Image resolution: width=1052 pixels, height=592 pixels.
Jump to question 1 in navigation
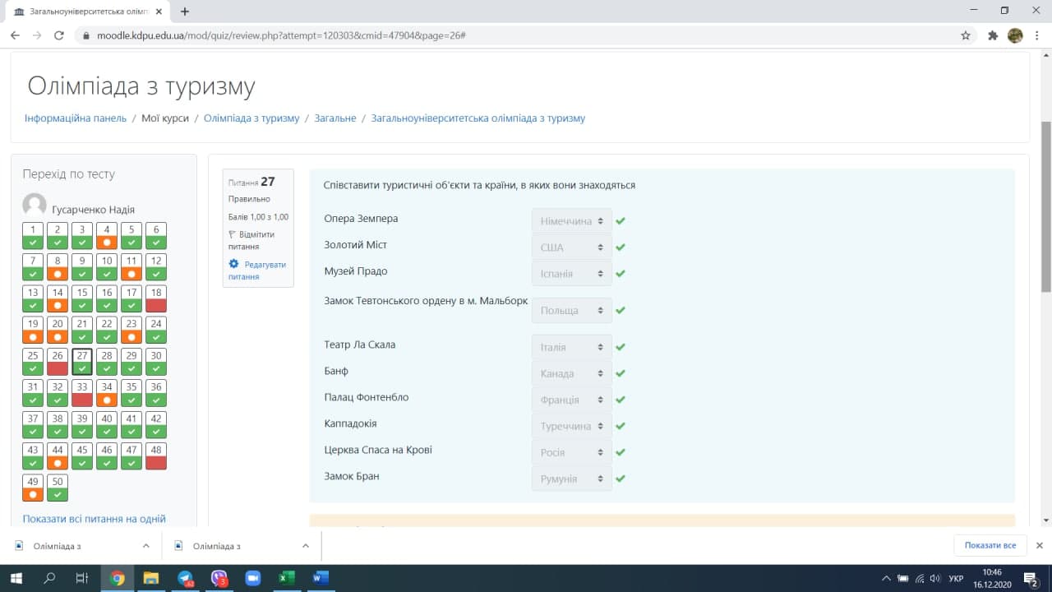pyautogui.click(x=32, y=236)
